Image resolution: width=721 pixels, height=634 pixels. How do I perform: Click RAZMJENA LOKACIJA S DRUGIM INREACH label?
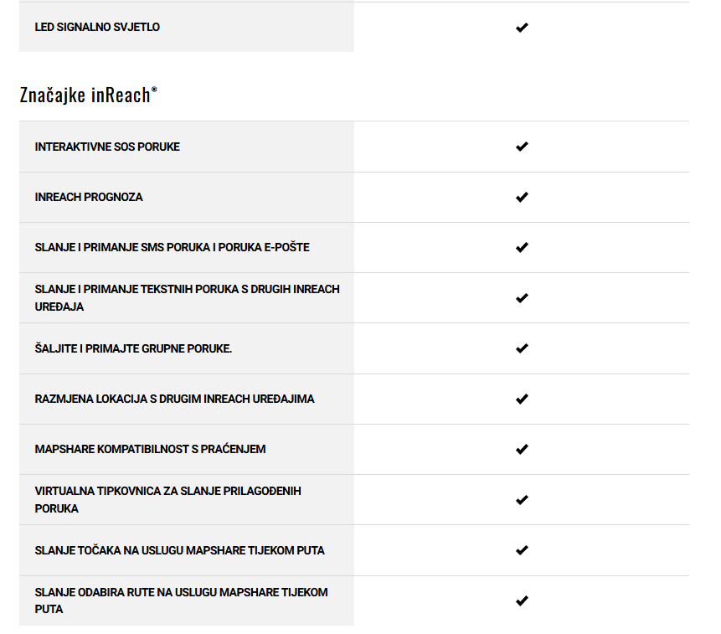tap(174, 399)
